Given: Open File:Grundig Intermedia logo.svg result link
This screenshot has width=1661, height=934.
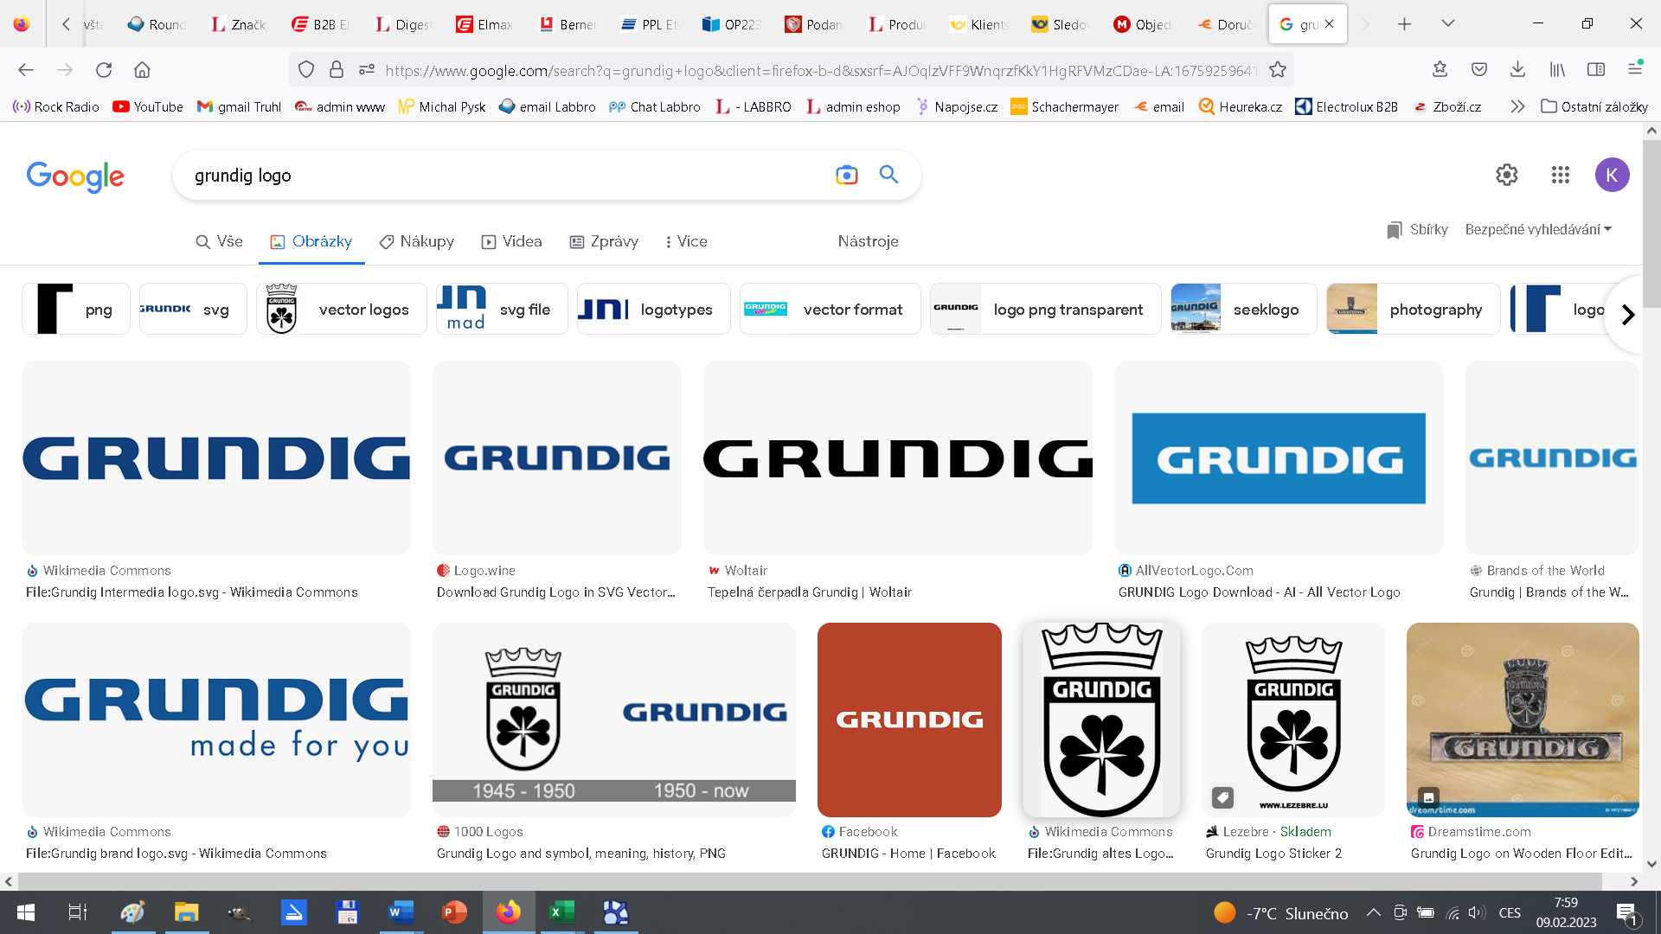Looking at the screenshot, I should click(x=192, y=592).
